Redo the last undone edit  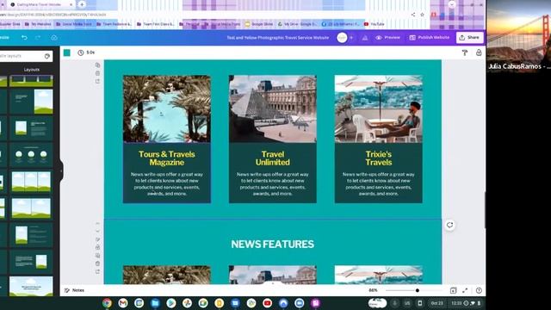tap(38, 37)
